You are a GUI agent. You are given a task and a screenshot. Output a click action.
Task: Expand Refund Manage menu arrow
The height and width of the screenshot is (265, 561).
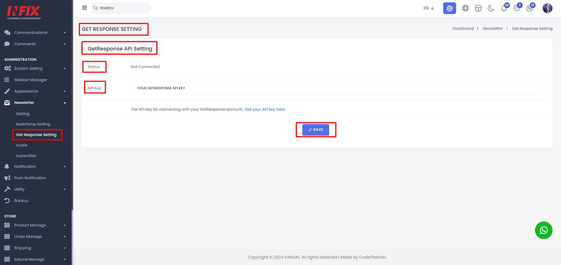point(65,259)
